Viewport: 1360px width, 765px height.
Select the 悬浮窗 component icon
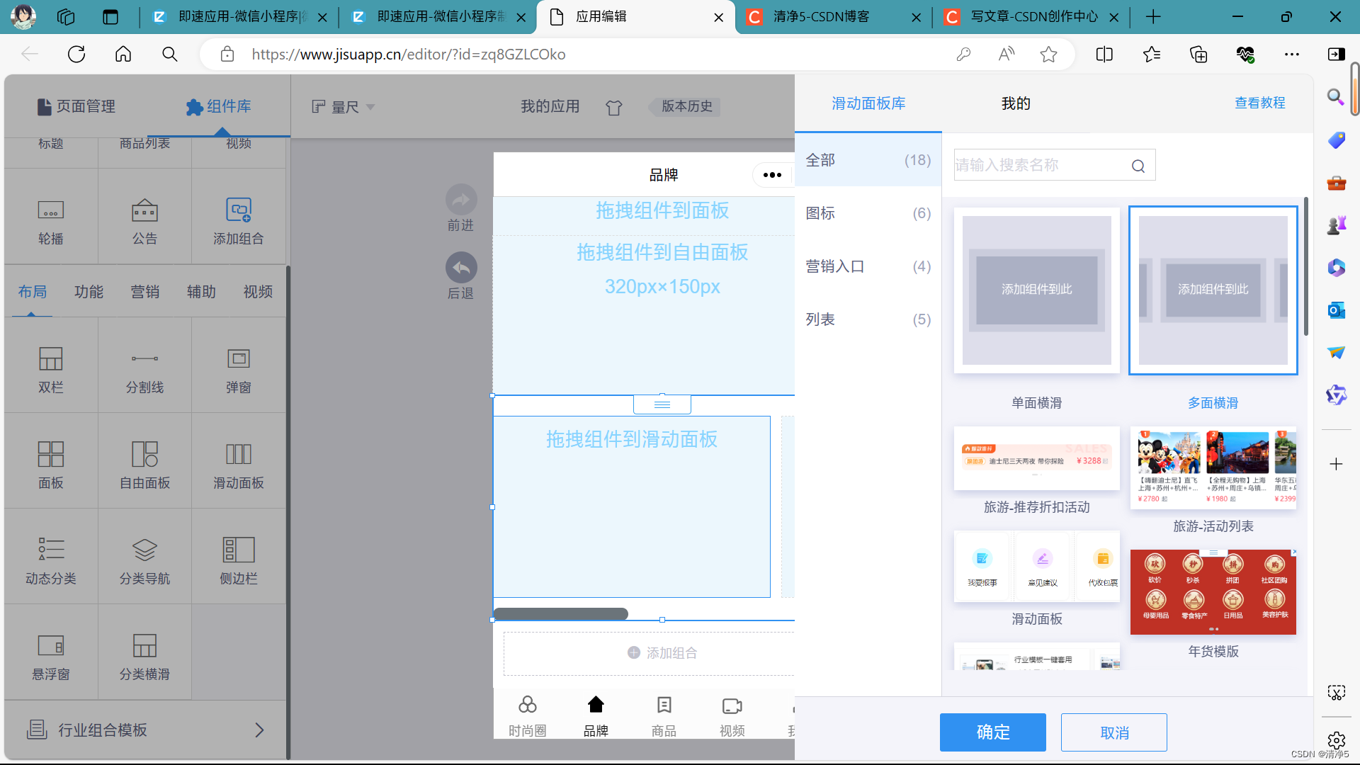click(x=50, y=646)
